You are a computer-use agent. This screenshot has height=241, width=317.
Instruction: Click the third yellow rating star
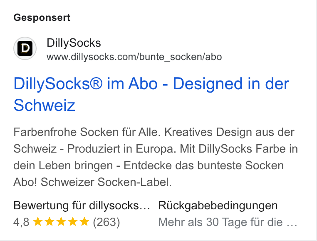[x=61, y=221]
